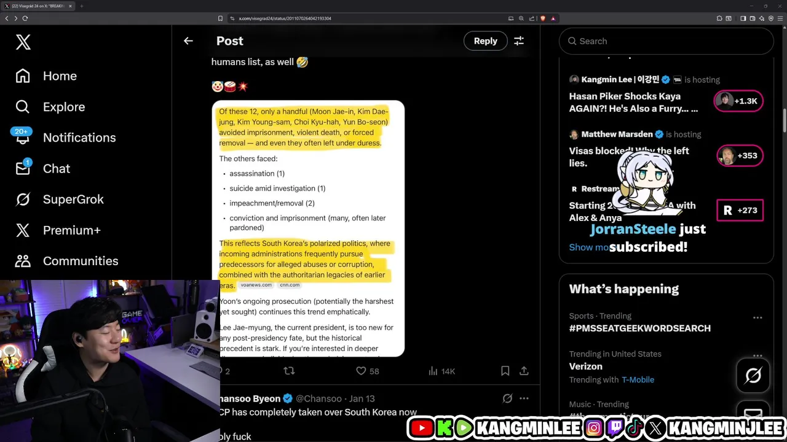Viewport: 787px width, 442px height.
Task: Open the floating Grok button
Action: click(753, 375)
